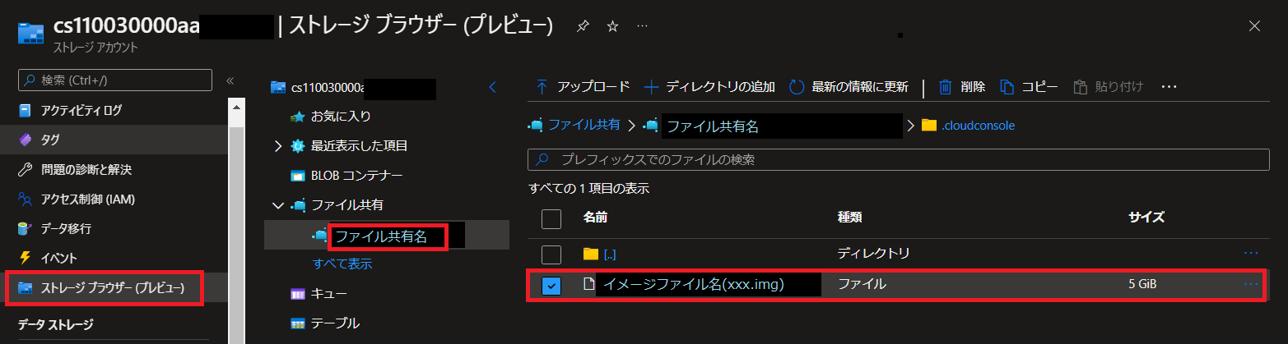Go to ファイル共有名 breadcrumb link
The width and height of the screenshot is (1288, 344).
pos(712,126)
